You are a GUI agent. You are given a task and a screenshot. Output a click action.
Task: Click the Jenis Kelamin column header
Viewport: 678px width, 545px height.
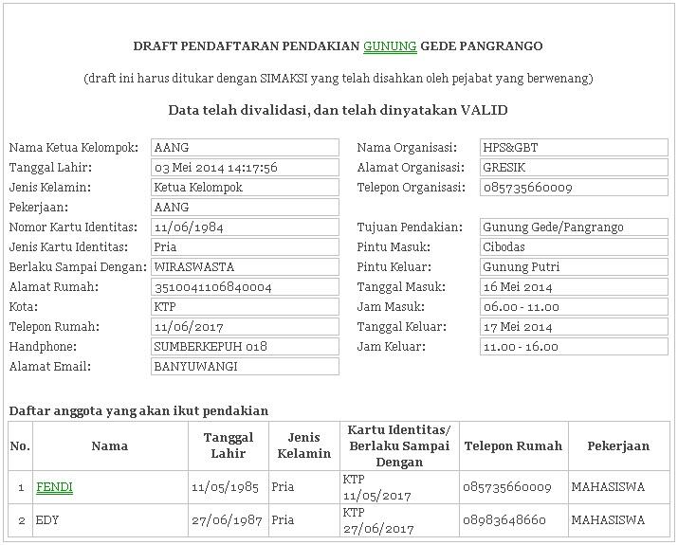pos(304,446)
